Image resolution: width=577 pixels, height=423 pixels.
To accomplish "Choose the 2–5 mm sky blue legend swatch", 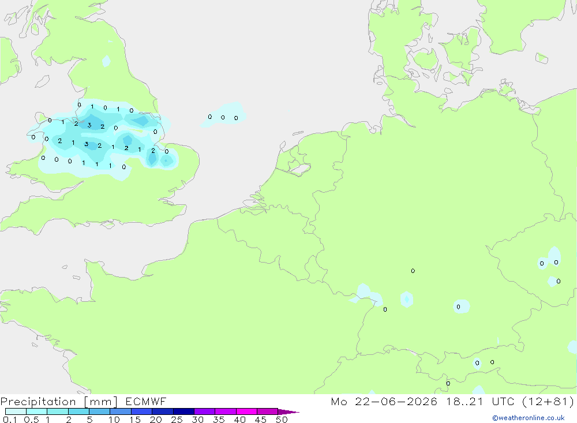I will 78,411.
